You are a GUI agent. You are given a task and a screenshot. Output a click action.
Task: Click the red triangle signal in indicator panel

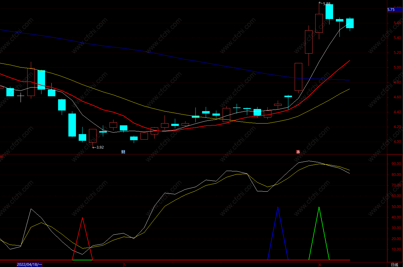tap(82, 239)
